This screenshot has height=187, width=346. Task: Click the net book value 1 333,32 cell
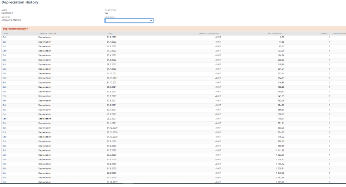(280, 182)
